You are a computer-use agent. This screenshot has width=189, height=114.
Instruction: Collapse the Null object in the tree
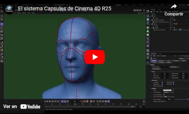pos(151,16)
